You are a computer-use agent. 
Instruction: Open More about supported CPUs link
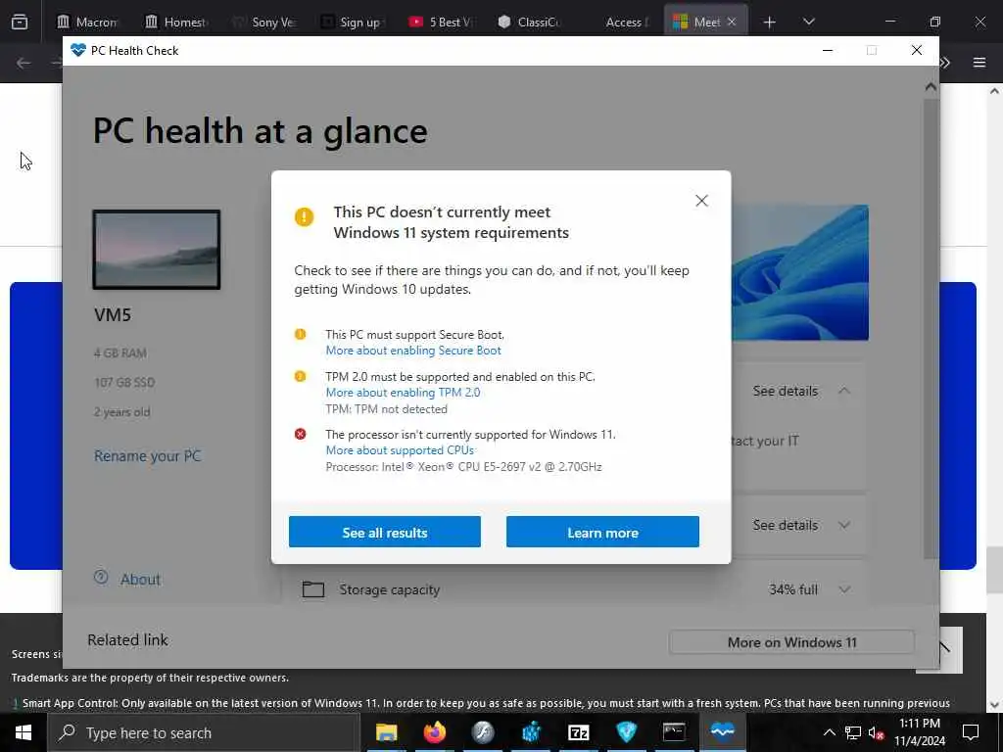tap(400, 450)
